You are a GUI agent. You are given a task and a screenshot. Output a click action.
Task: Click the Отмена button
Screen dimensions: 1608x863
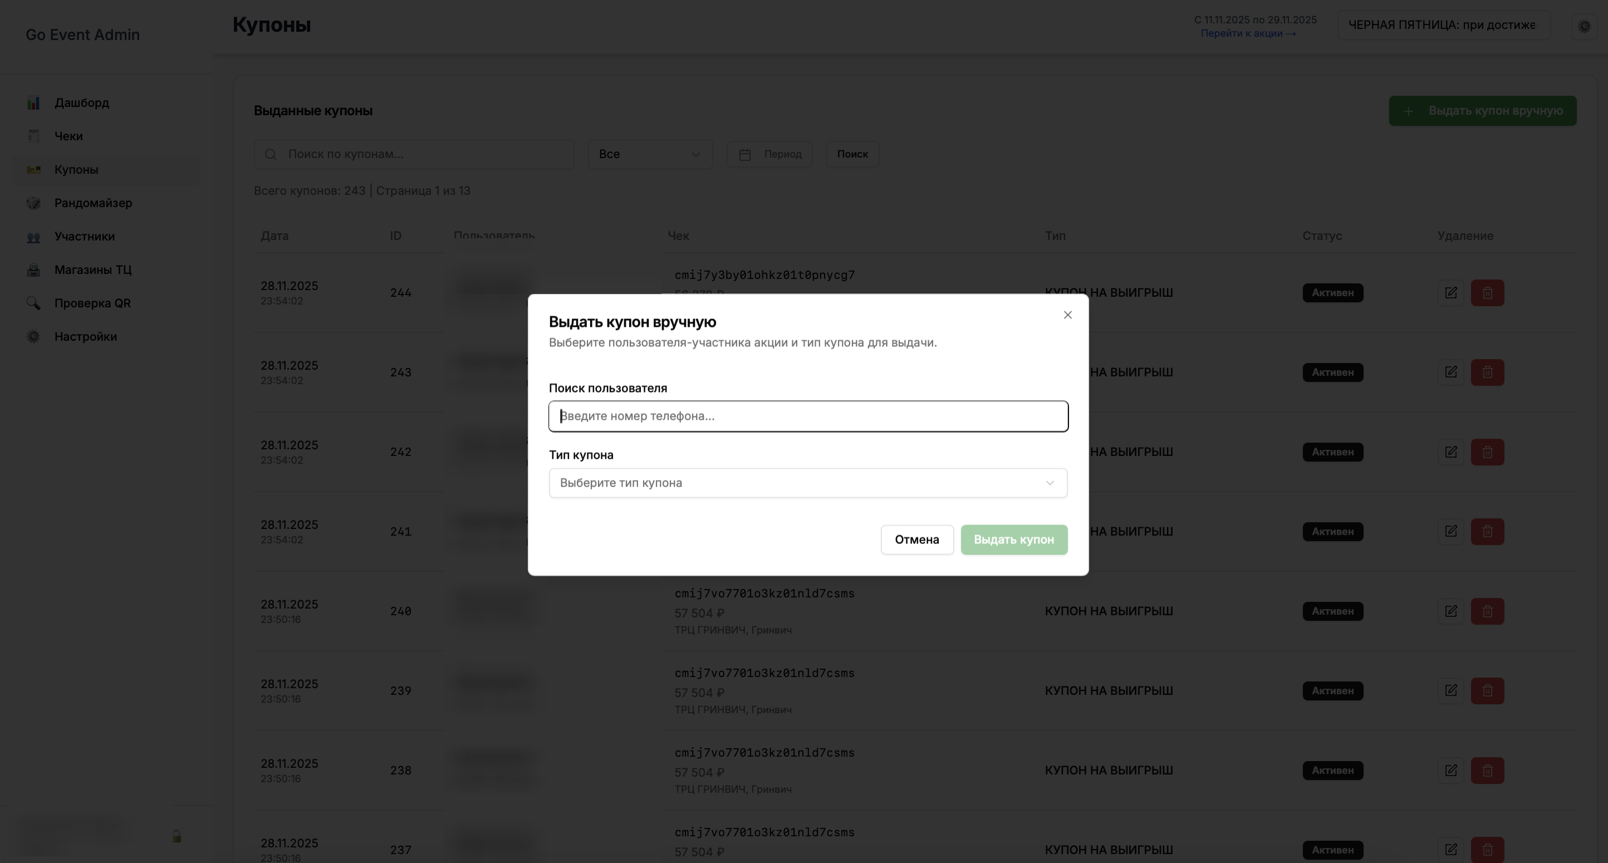(917, 540)
